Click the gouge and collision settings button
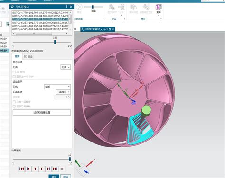Viewport: 225px width, 178px height. (42, 113)
